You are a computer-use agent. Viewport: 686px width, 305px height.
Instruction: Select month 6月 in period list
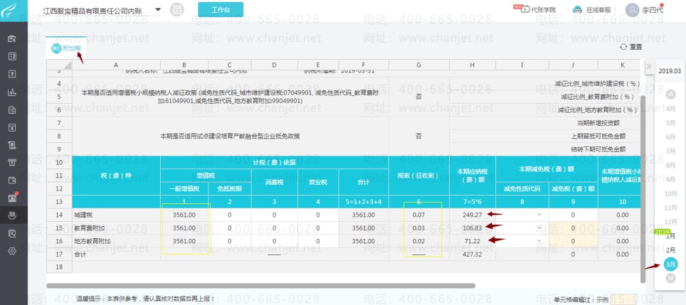(670, 137)
